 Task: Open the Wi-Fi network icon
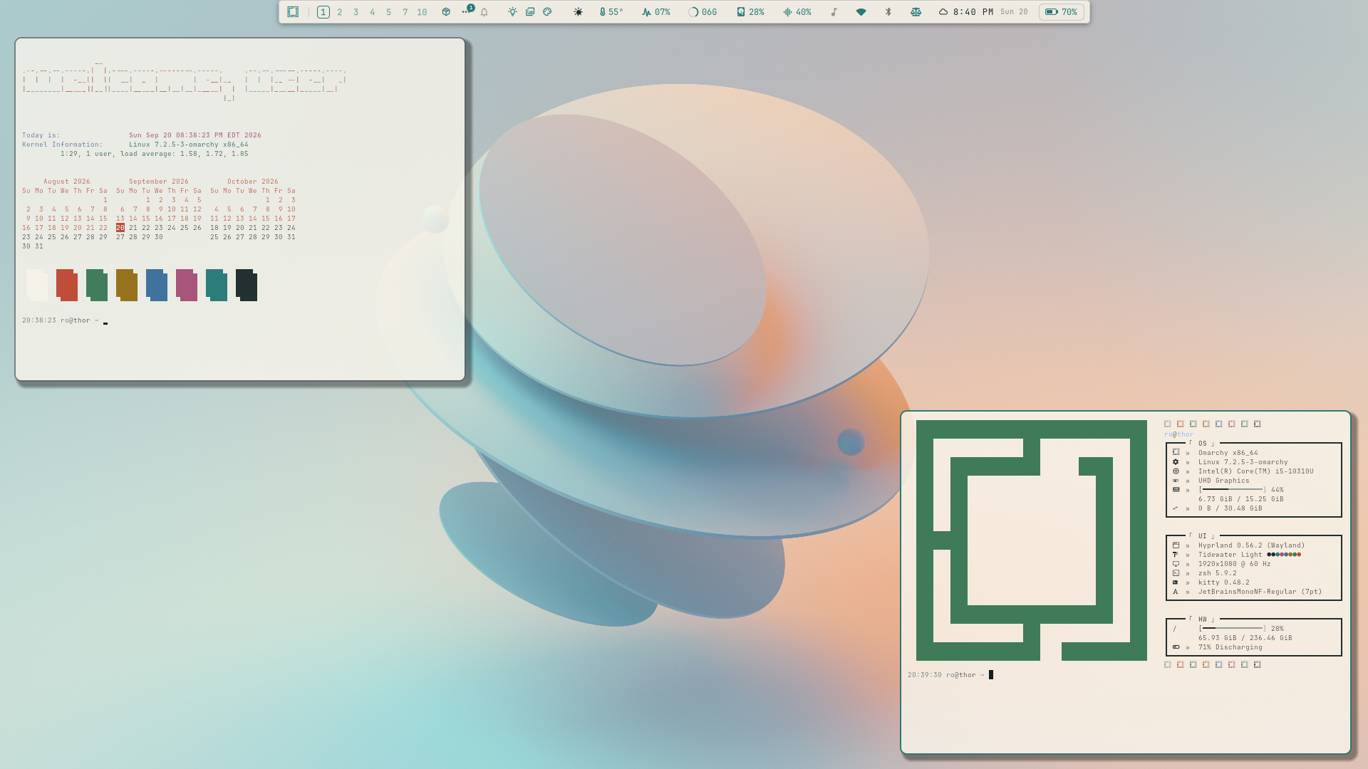pos(861,12)
